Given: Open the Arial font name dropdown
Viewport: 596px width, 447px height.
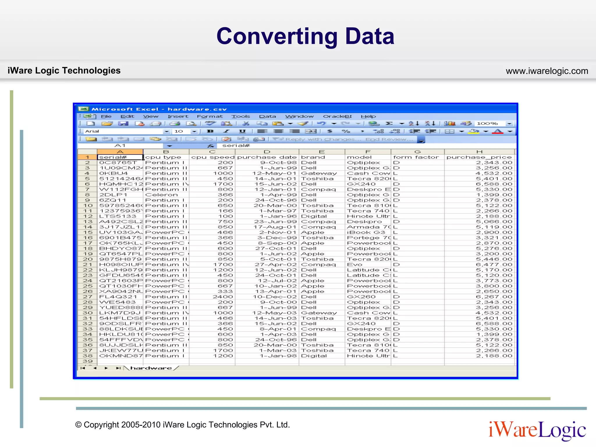Looking at the screenshot, I should [x=166, y=132].
